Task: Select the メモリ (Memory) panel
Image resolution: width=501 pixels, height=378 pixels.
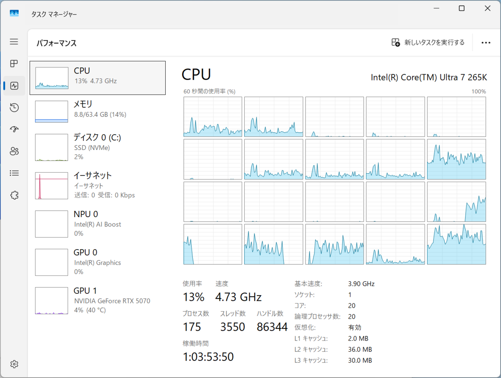Action: pos(97,111)
